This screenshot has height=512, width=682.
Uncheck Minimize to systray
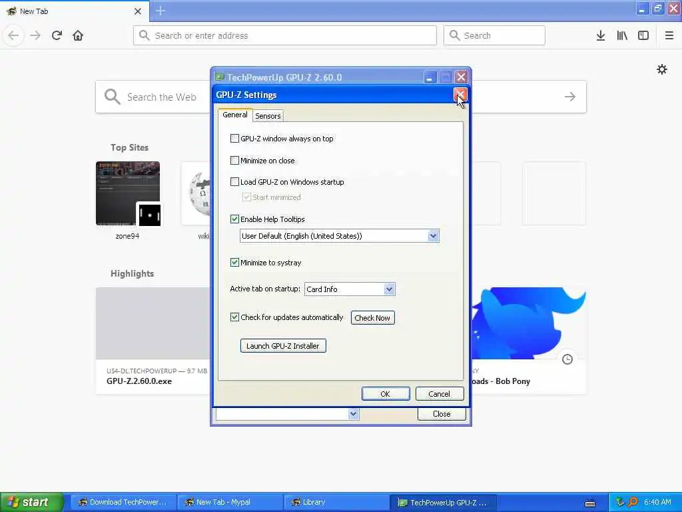234,262
